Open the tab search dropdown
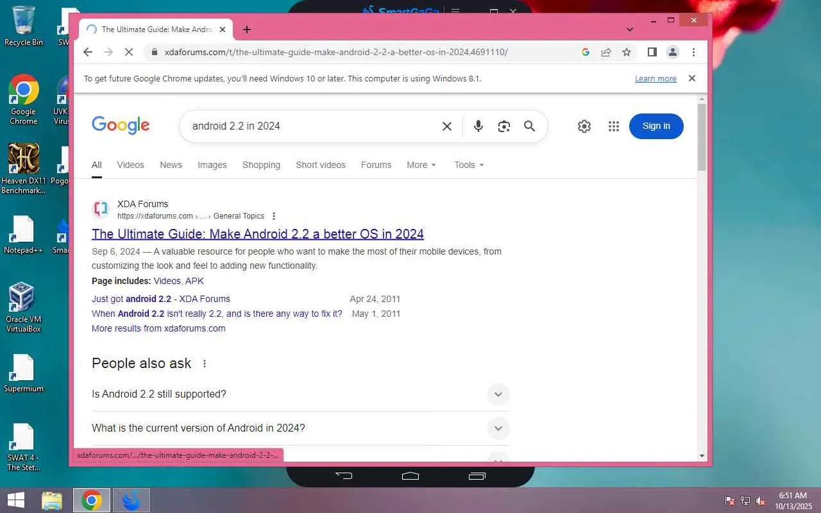The height and width of the screenshot is (513, 821). pos(630,29)
